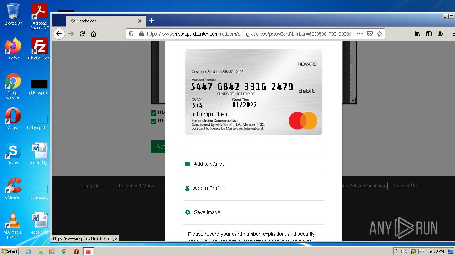Open Chrome from the taskbar

click(x=64, y=251)
